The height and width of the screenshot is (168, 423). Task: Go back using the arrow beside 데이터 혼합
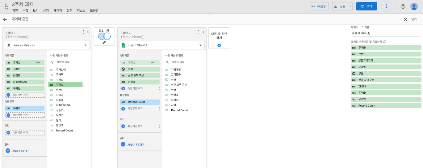(5, 19)
